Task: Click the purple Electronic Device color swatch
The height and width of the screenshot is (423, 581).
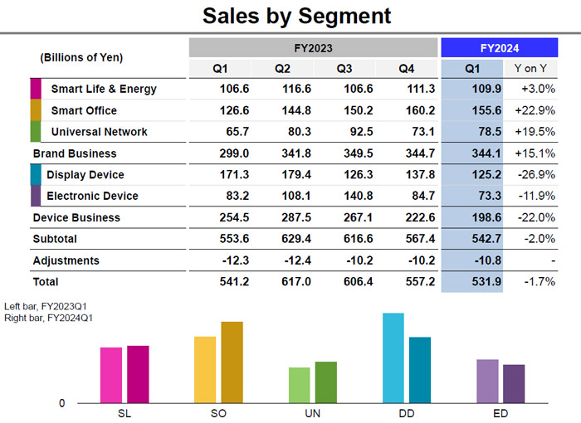Action: 36,196
